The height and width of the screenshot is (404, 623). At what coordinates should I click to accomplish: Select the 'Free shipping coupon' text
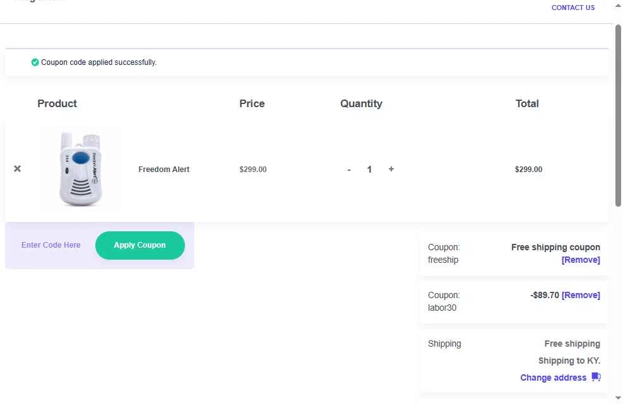click(x=555, y=247)
